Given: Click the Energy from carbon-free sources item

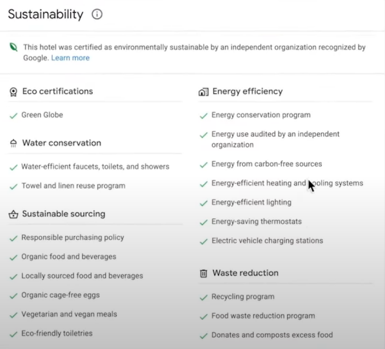Looking at the screenshot, I should 267,164.
